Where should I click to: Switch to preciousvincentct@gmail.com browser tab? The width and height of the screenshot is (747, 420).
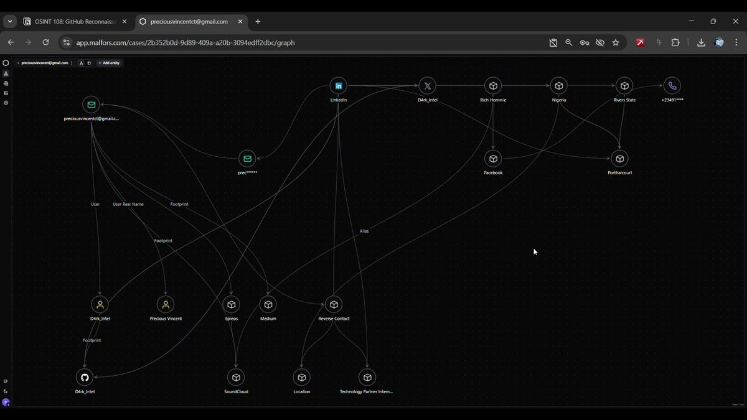[190, 21]
